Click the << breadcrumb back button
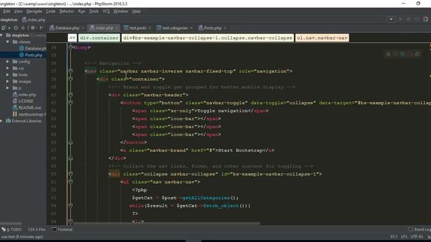Image resolution: width=431 pixels, height=242 pixels. coord(72,38)
